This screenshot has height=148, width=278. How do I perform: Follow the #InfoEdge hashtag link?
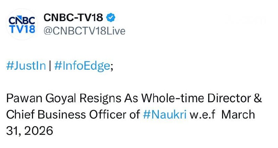81,66
